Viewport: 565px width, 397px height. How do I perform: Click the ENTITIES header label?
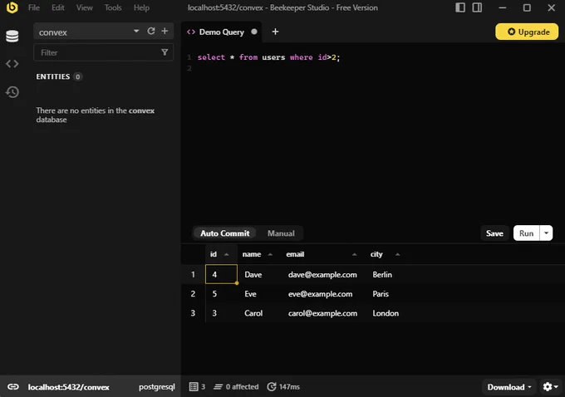click(53, 76)
